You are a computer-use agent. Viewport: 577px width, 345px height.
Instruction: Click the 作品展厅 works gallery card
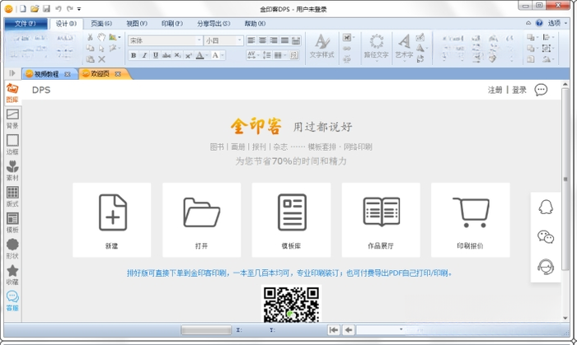pyautogui.click(x=381, y=220)
